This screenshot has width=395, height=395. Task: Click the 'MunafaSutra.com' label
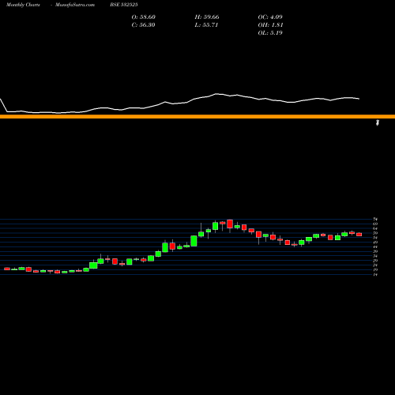click(75, 5)
